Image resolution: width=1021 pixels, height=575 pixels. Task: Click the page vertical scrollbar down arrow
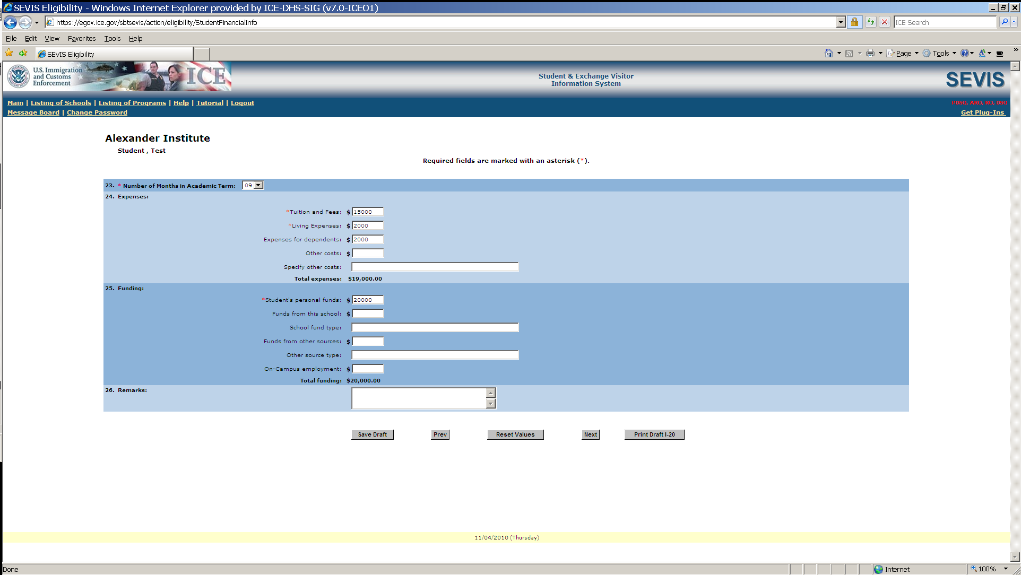coord(1015,557)
